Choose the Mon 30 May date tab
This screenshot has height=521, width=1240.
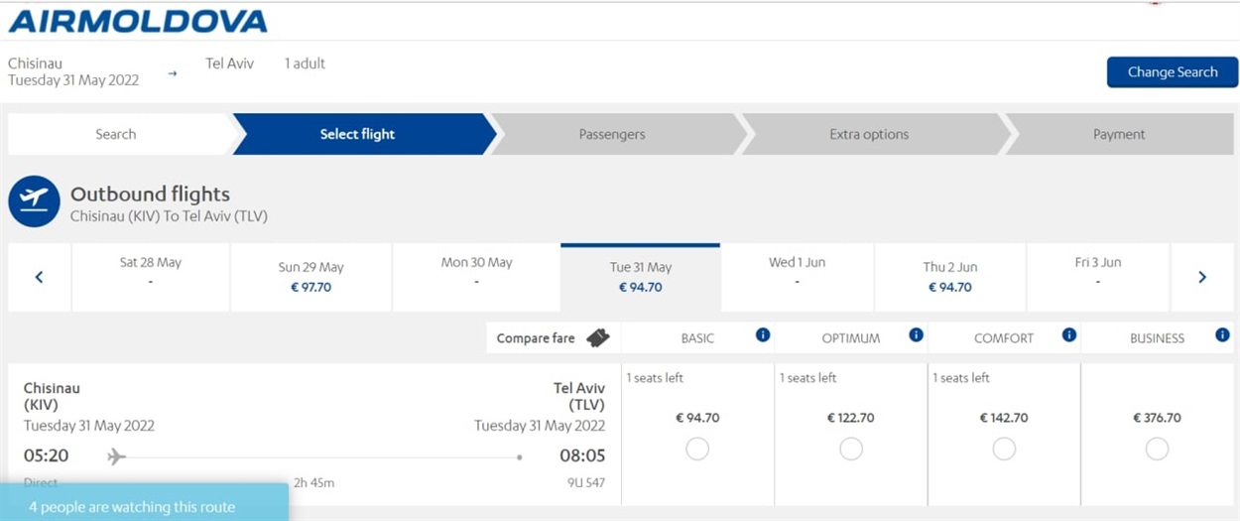click(477, 277)
